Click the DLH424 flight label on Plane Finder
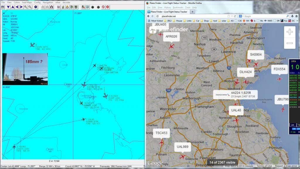The height and width of the screenshot is (169, 300). pos(246,72)
